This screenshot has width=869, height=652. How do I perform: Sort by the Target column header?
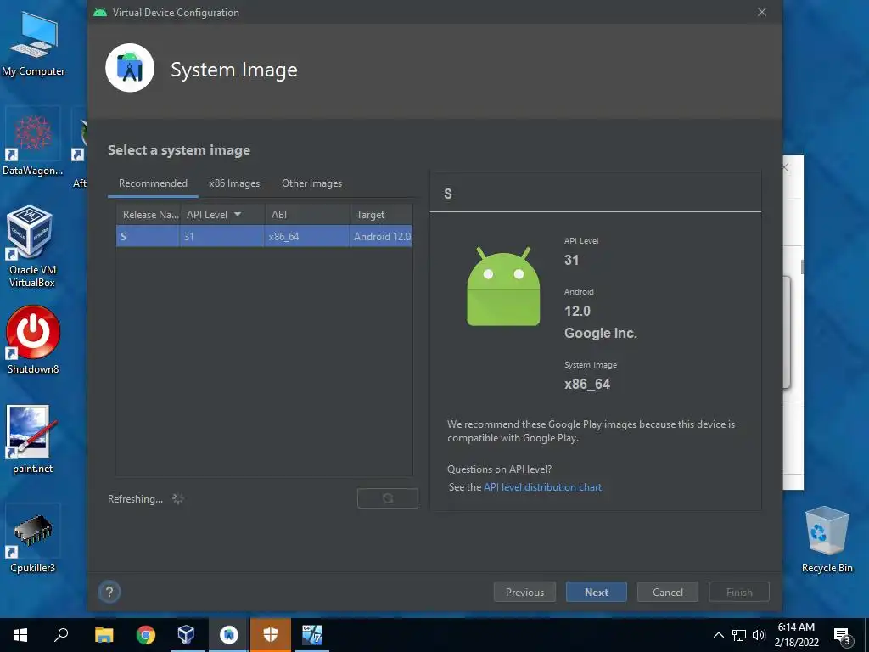click(381, 215)
